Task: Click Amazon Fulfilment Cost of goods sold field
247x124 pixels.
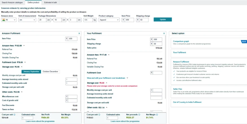Action: coord(73,101)
